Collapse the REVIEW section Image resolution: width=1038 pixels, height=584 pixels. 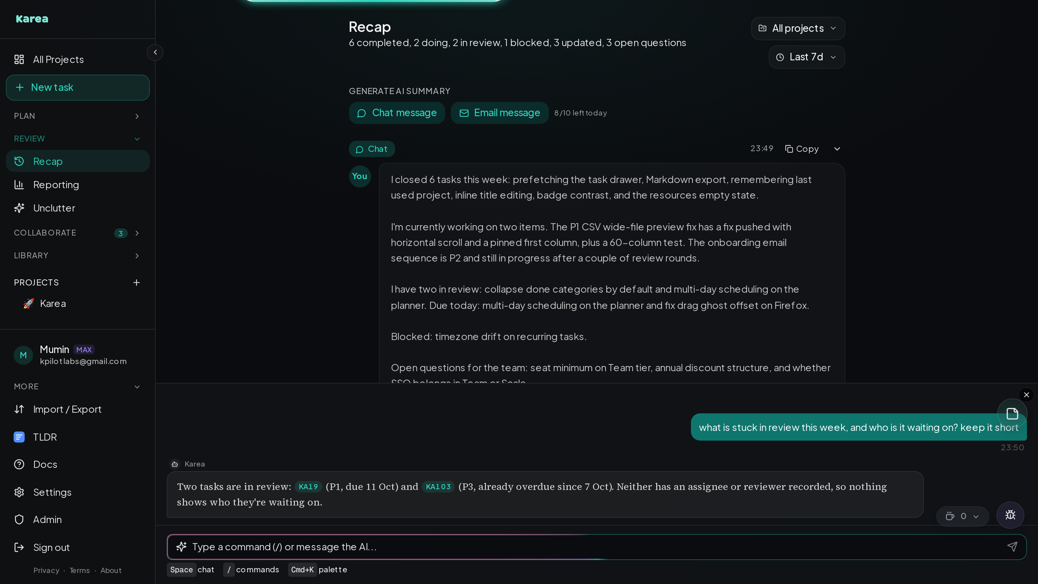78,139
